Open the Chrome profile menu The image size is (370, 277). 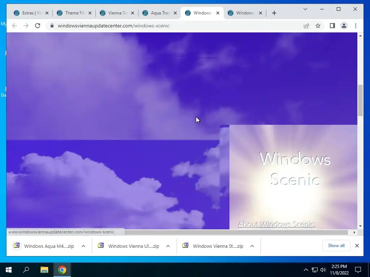coord(344,26)
